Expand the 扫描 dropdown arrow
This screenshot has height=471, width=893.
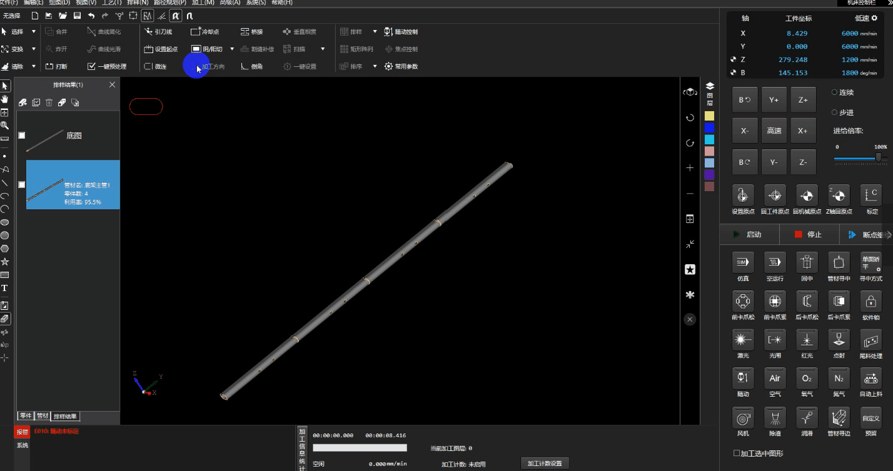[323, 49]
